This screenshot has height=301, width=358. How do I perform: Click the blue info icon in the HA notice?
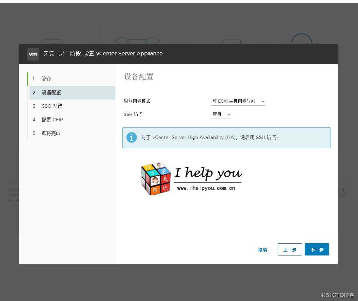(132, 138)
